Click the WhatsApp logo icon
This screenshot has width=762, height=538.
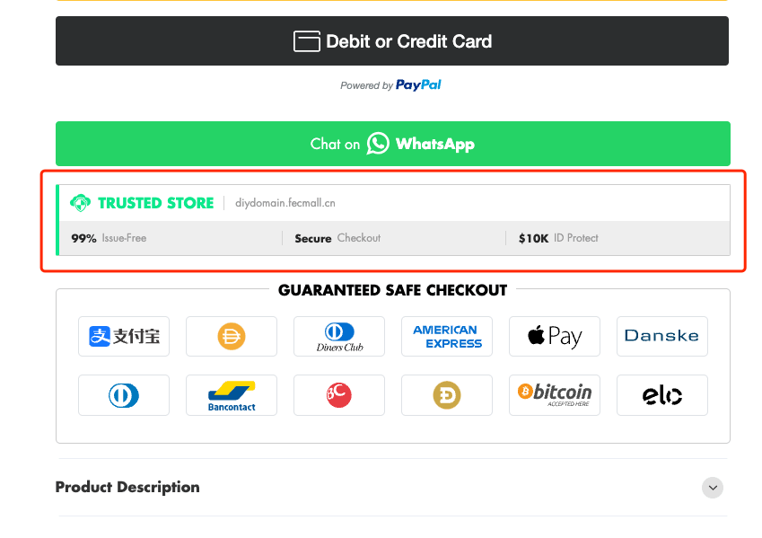pyautogui.click(x=378, y=144)
